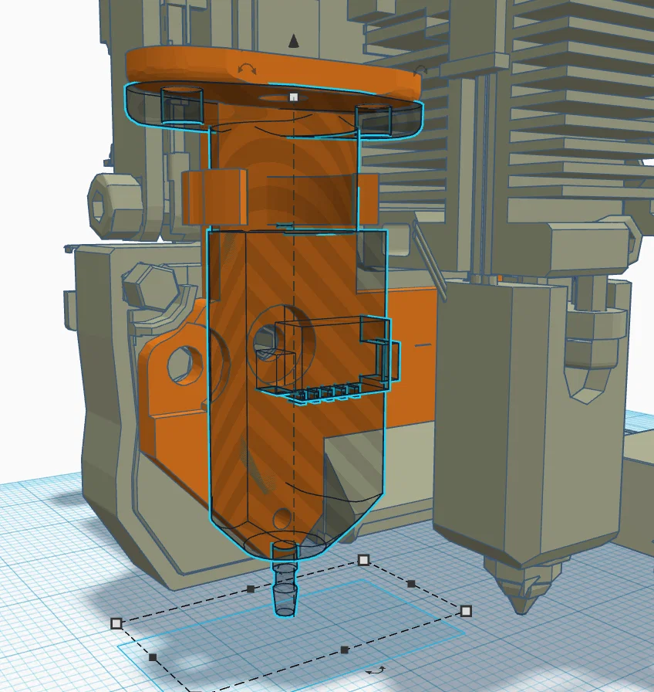Viewport: 654px width, 692px height.
Task: Click the white square height handle on top disc
Action: pos(294,97)
